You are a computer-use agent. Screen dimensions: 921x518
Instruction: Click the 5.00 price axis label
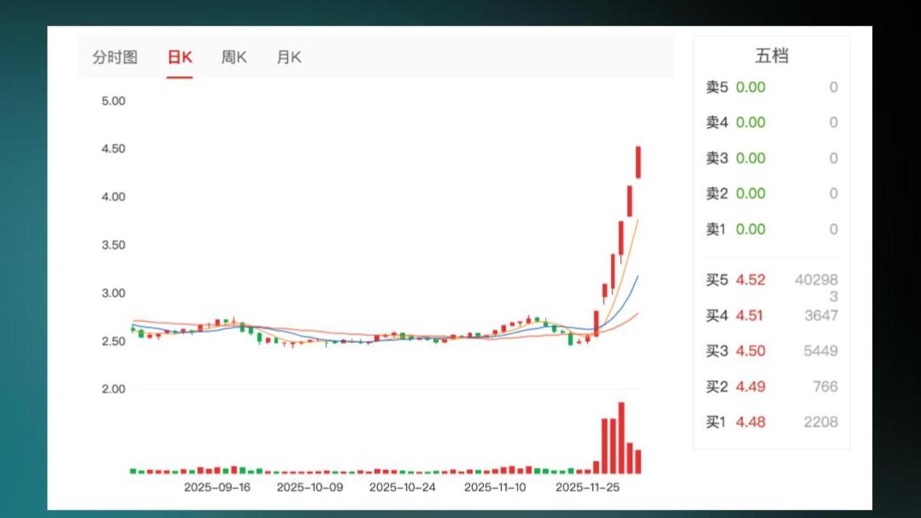pos(113,101)
